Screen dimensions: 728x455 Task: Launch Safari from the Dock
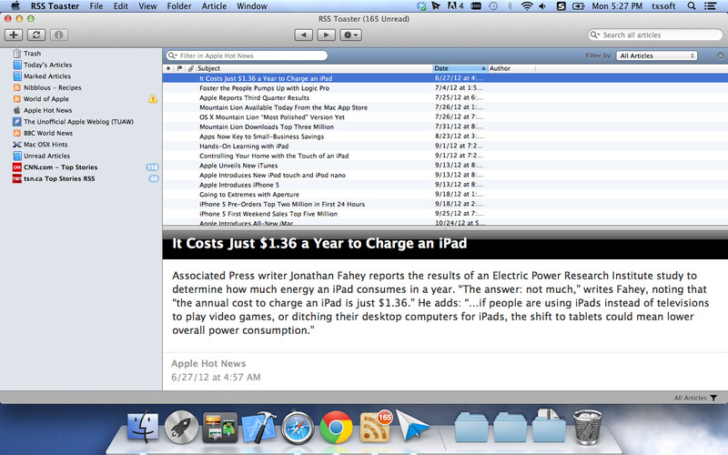point(298,427)
